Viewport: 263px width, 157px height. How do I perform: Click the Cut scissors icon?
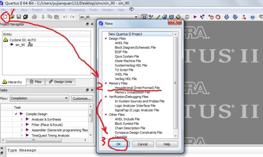43,17
